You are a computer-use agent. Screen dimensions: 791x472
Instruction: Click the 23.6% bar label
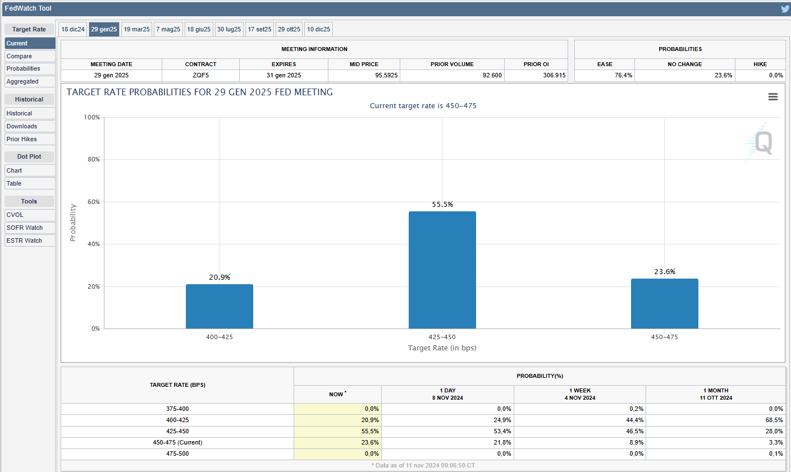click(665, 272)
